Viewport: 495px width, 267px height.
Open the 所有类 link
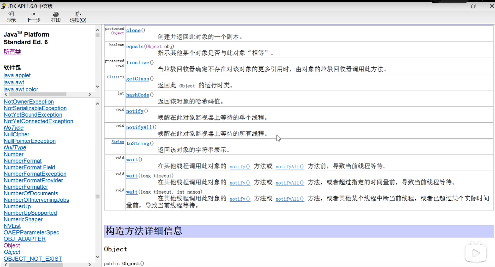(12, 52)
